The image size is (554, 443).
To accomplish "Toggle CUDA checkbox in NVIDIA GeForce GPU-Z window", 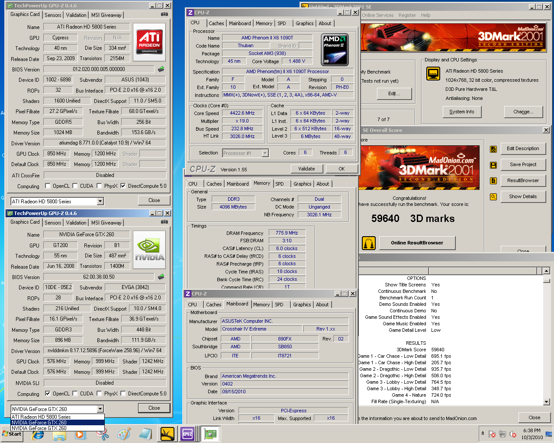I will (x=75, y=394).
